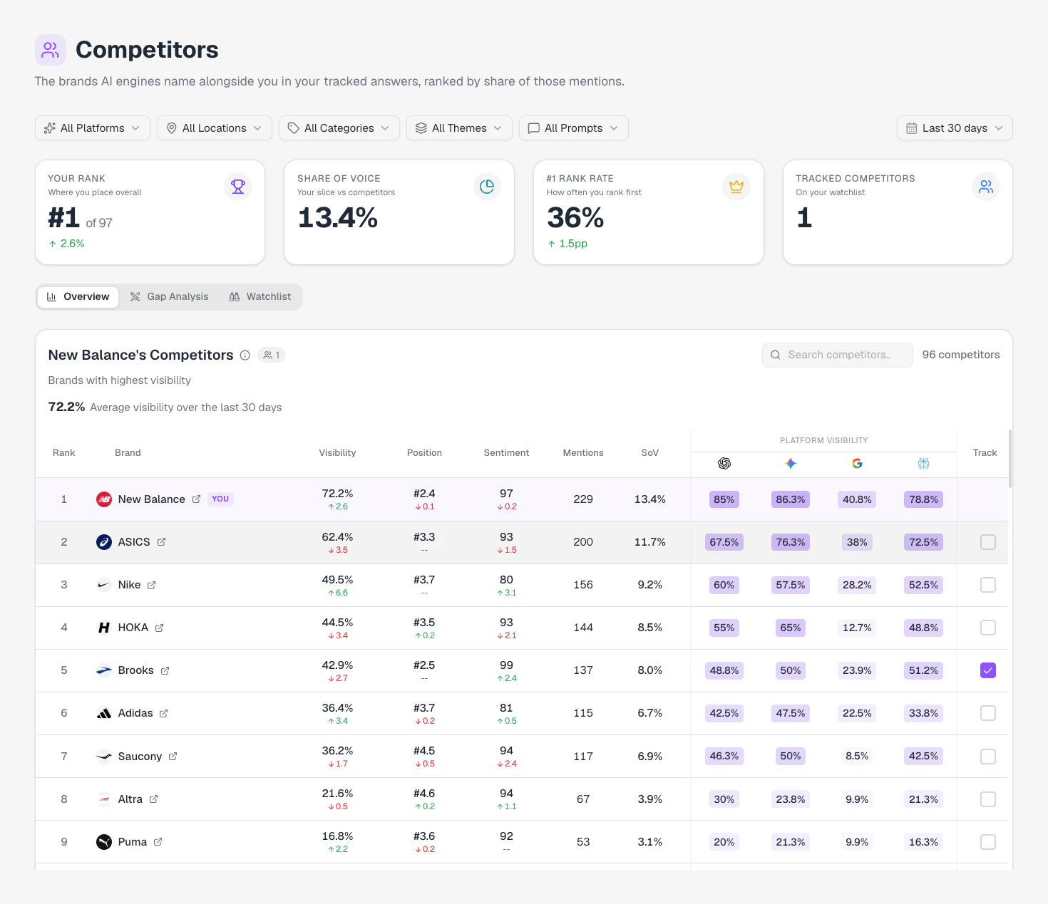Viewport: 1048px width, 904px height.
Task: Open the All Platforms filter dropdown
Action: [x=93, y=128]
